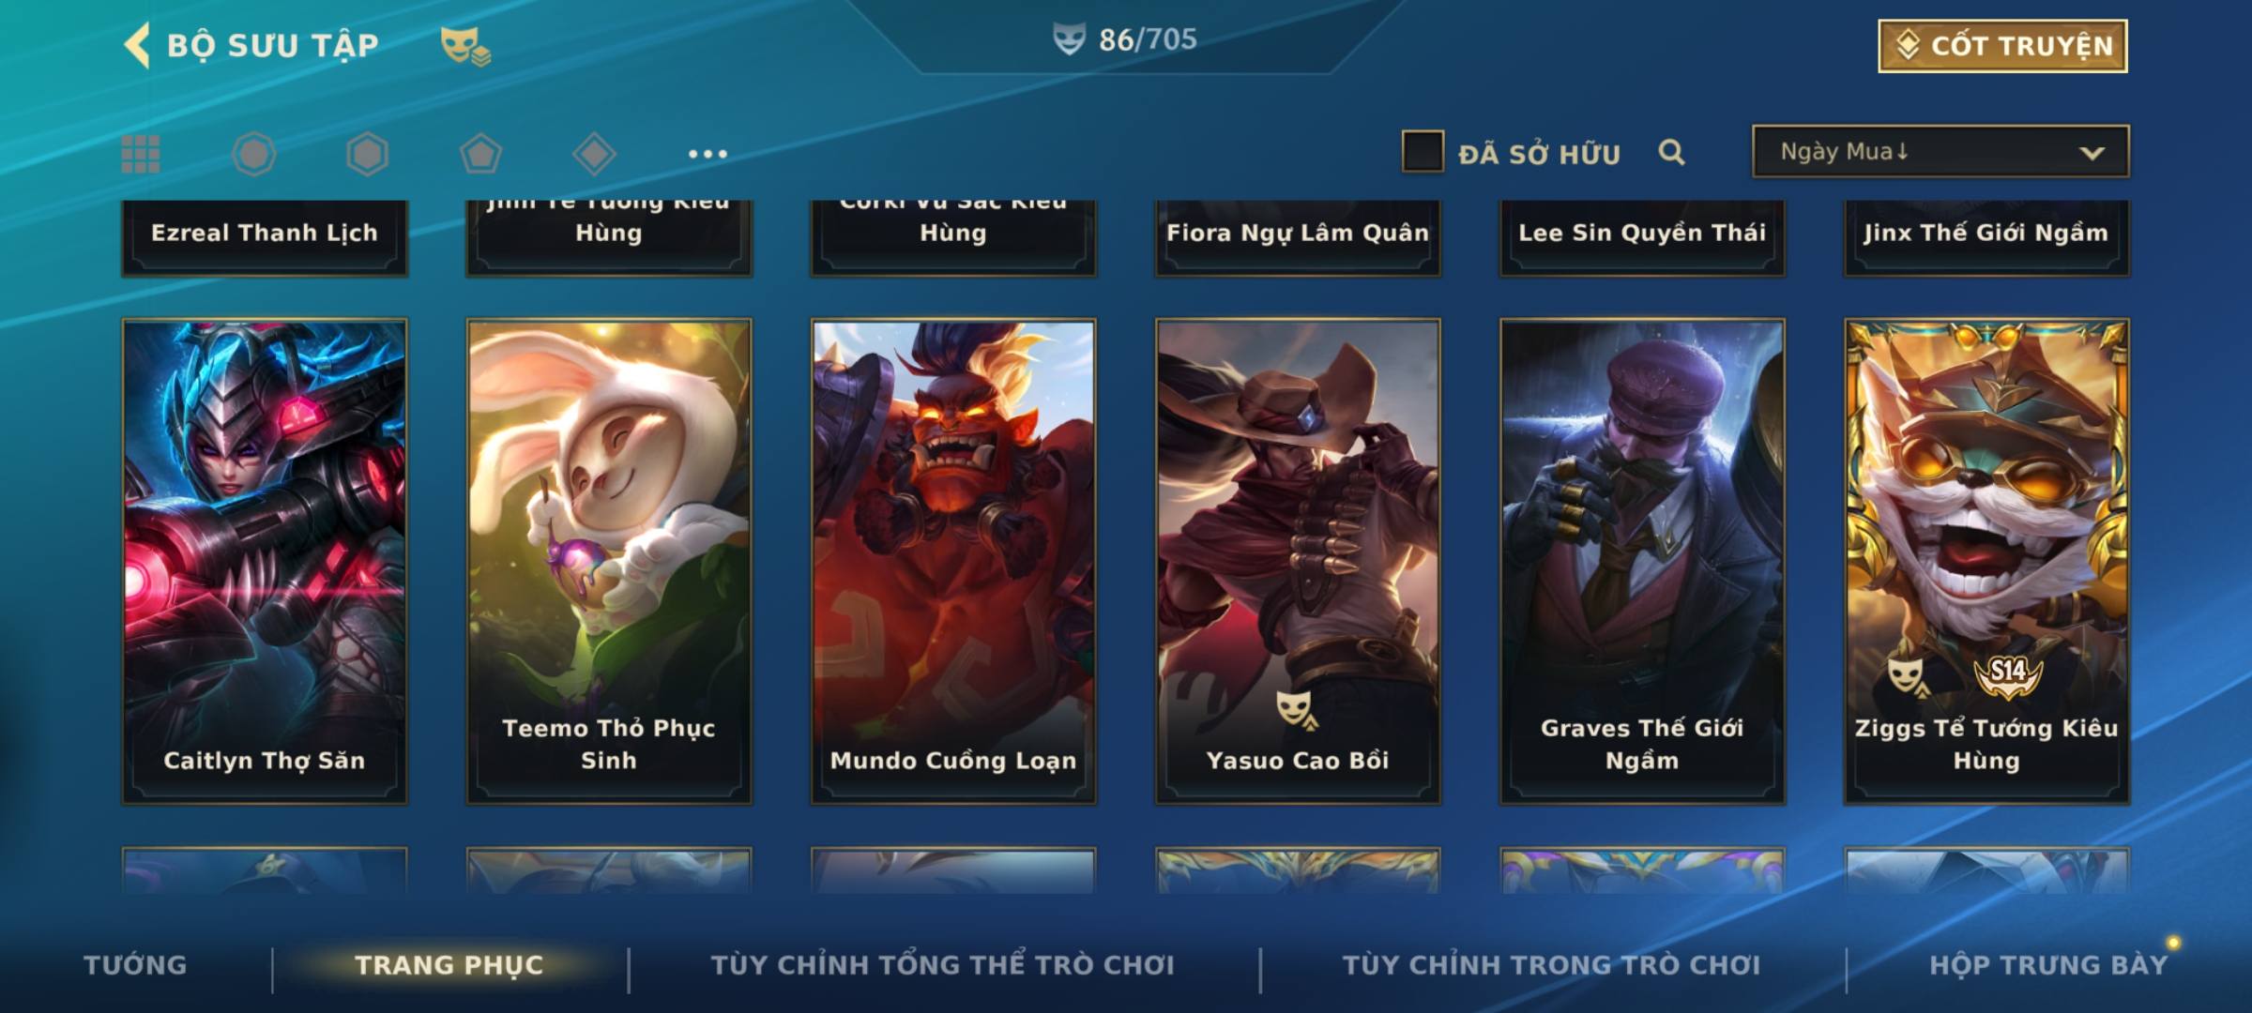This screenshot has width=2252, height=1013.
Task: Open the Cốt Truyện button
Action: (x=2002, y=45)
